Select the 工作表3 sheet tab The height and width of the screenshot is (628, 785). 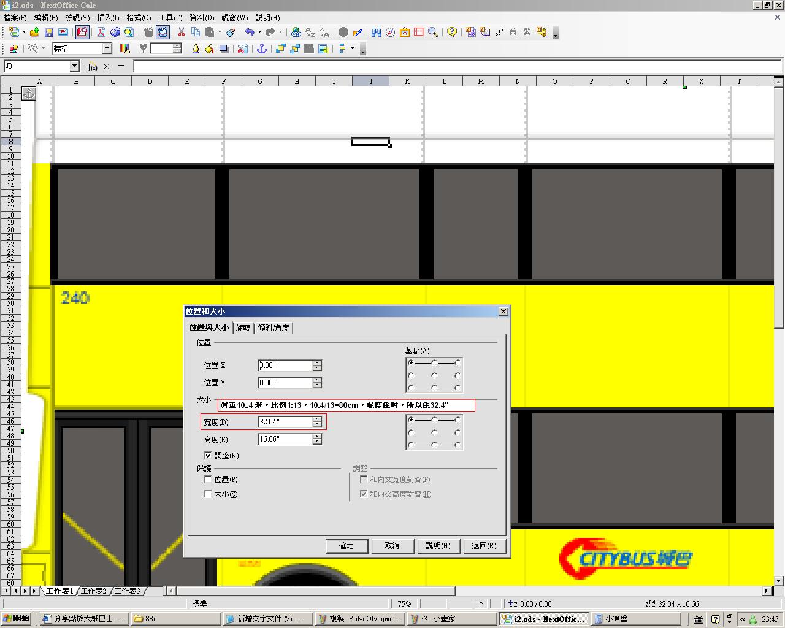128,591
